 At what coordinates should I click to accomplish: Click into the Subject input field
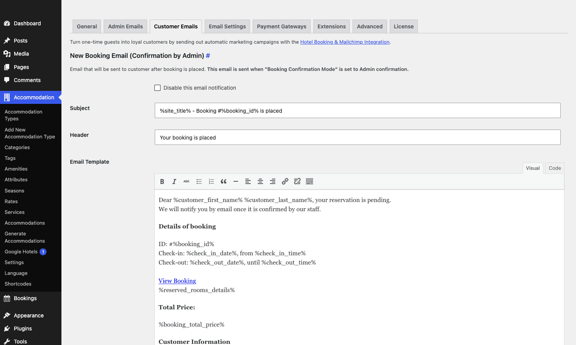pyautogui.click(x=358, y=110)
